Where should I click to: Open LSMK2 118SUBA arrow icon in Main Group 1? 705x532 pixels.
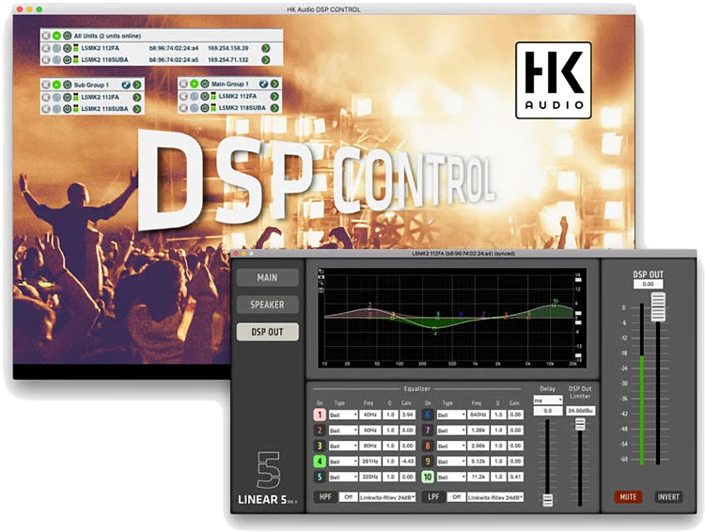[274, 108]
